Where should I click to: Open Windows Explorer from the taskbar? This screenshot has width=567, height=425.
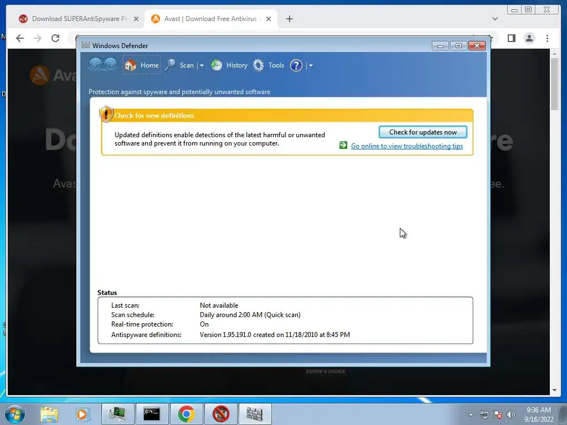tap(49, 414)
